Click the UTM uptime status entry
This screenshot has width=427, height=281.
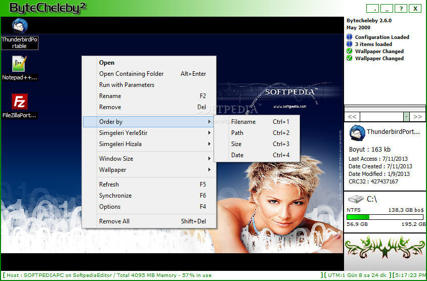click(x=357, y=275)
